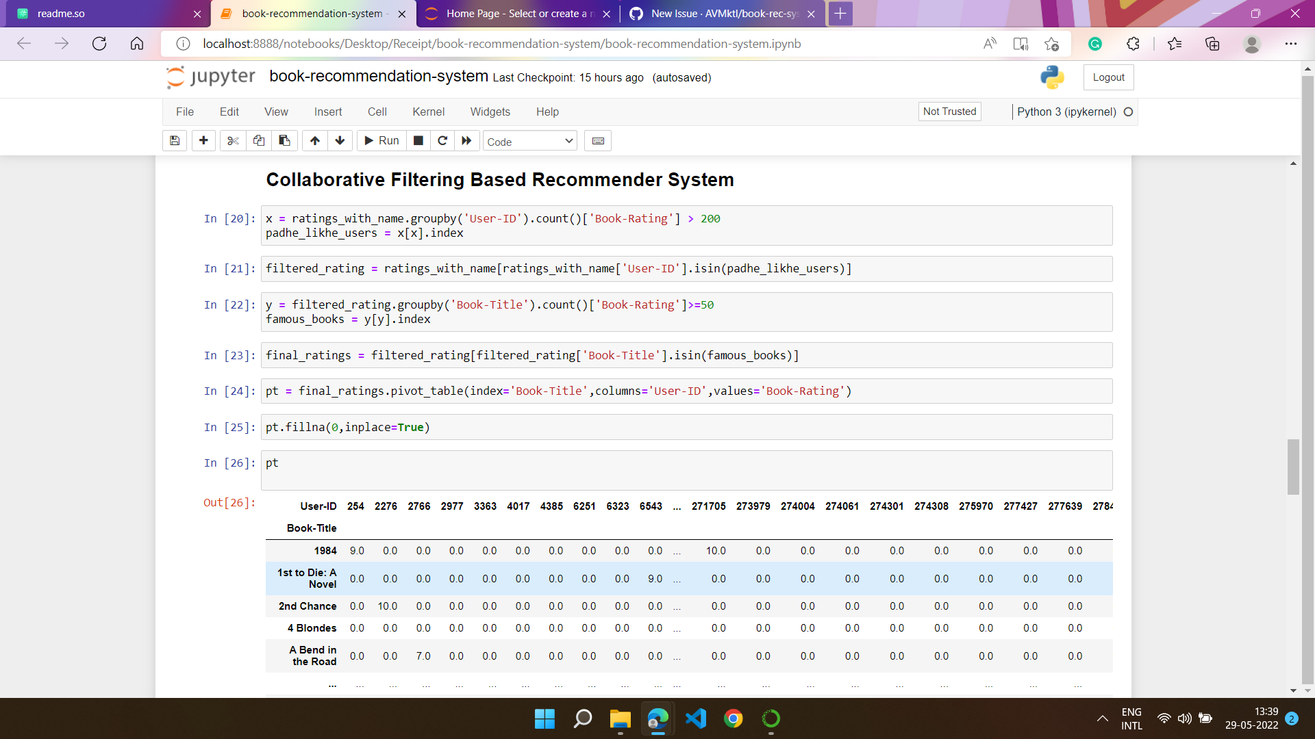Select cell In [25] pt.fillna code
This screenshot has height=739, width=1315.
[x=686, y=427]
